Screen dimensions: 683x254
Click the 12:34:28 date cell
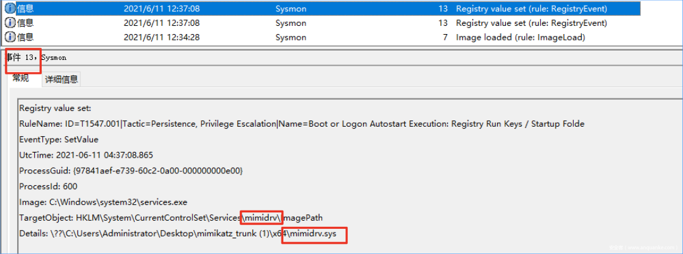click(162, 37)
